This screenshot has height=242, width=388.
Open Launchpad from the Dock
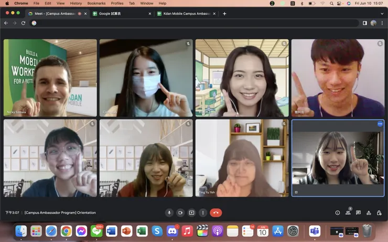coord(36,231)
